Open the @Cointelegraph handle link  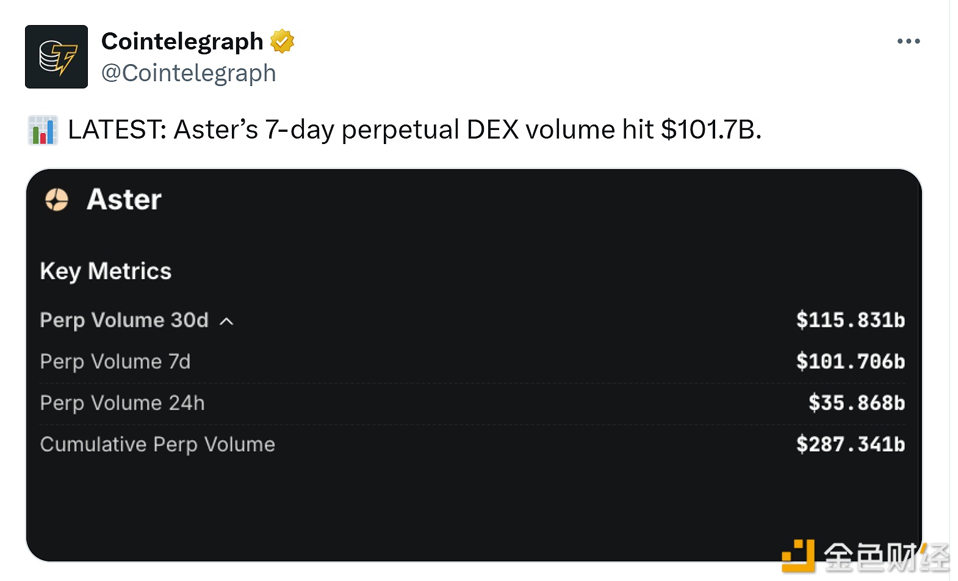189,73
